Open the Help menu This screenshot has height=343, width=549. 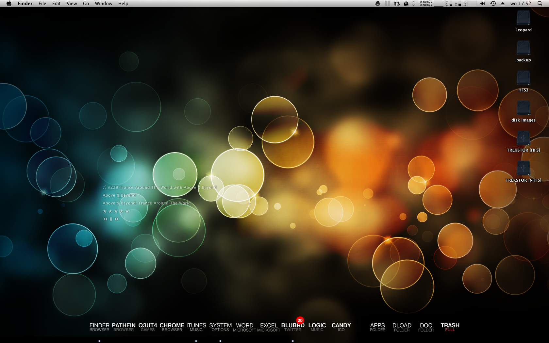click(x=123, y=4)
